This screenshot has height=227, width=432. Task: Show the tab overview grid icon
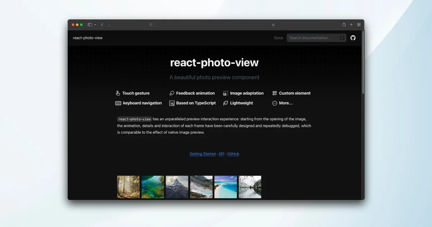(359, 25)
